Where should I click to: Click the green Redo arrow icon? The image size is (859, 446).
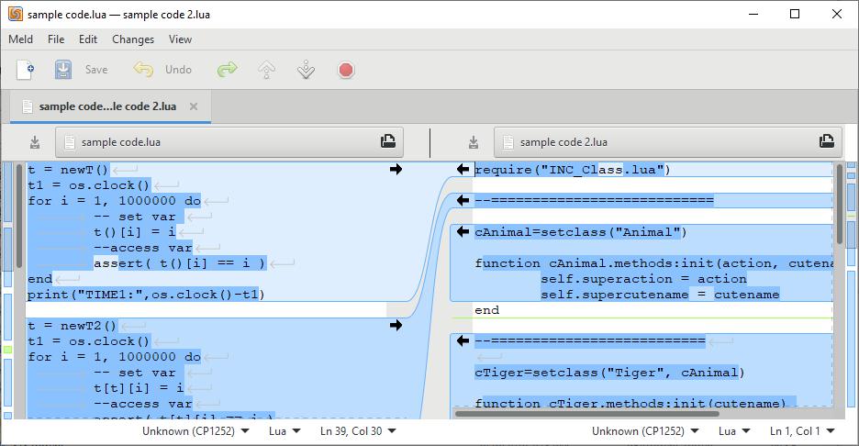point(227,70)
